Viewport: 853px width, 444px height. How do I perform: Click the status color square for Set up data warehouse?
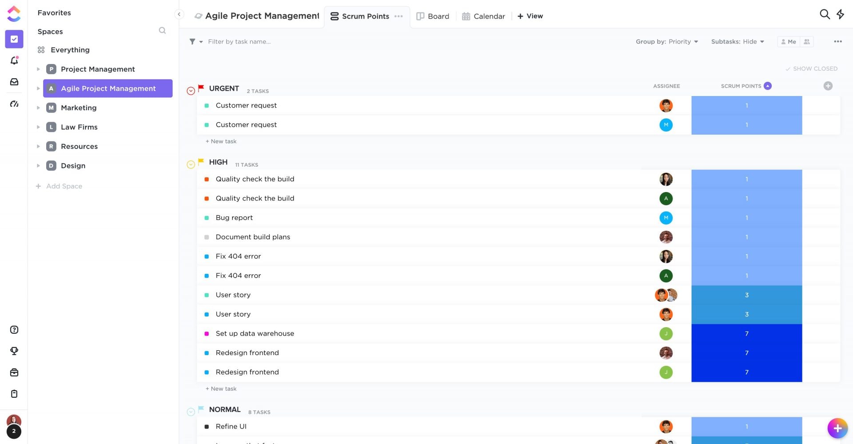click(207, 334)
